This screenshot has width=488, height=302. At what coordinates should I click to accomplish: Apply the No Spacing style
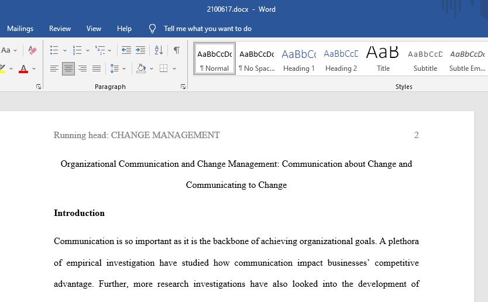[257, 59]
